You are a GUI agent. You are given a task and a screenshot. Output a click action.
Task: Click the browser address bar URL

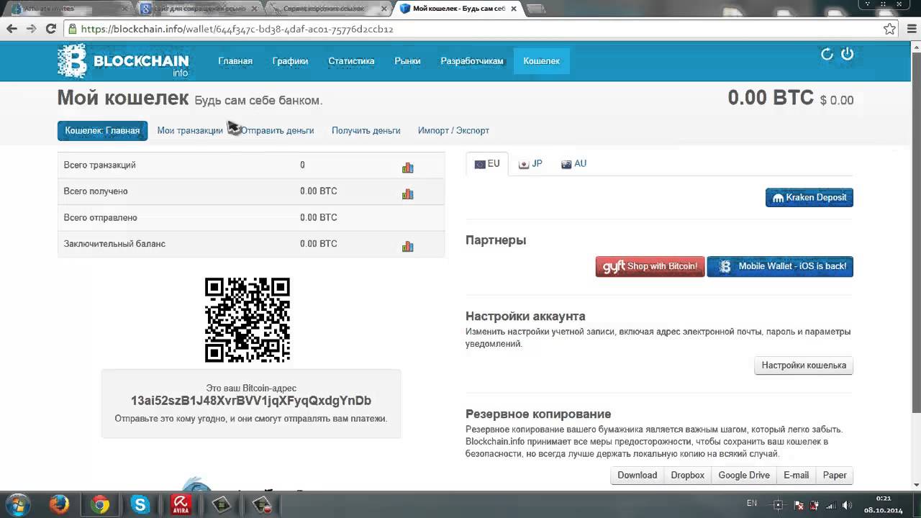tap(237, 29)
